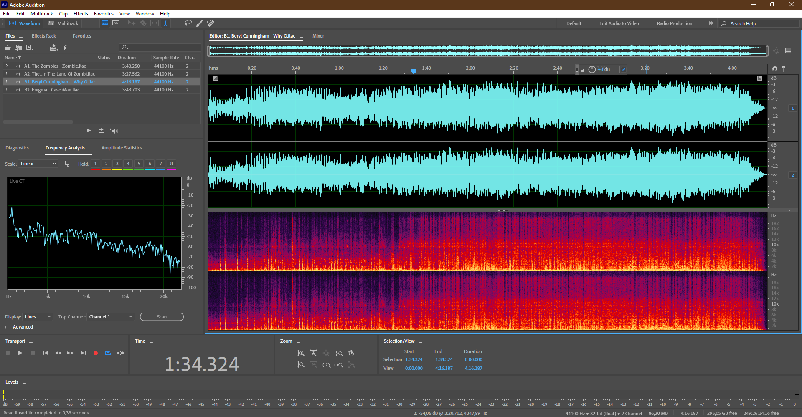Click the Zoom Out Amplitude icon
The width and height of the screenshot is (802, 417).
coord(301,365)
